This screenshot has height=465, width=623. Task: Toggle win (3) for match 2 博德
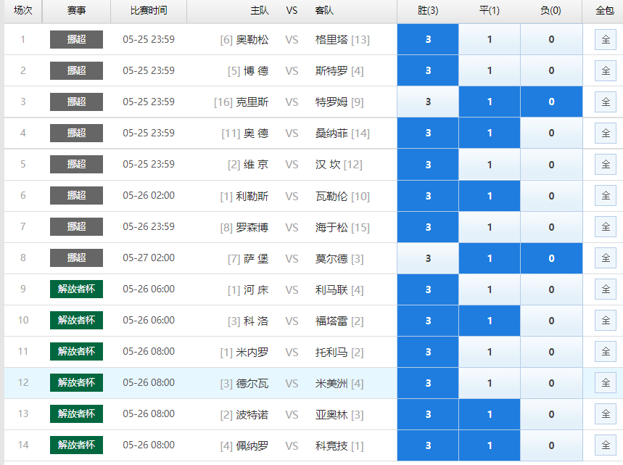click(428, 70)
